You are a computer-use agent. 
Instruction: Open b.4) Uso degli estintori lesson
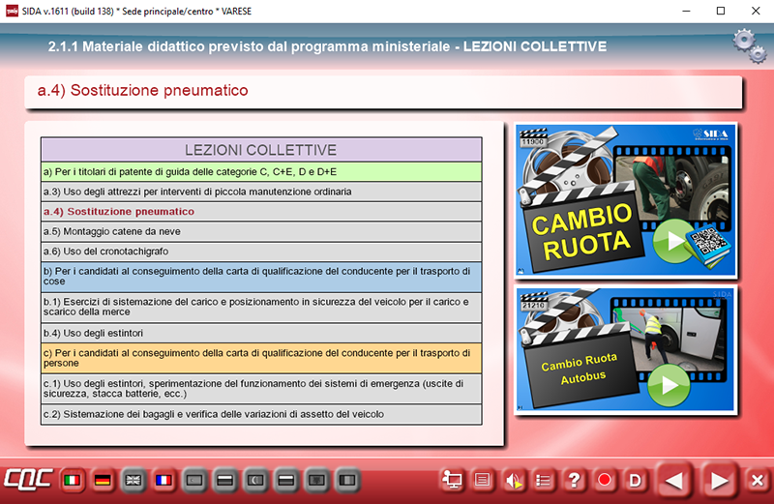[260, 333]
